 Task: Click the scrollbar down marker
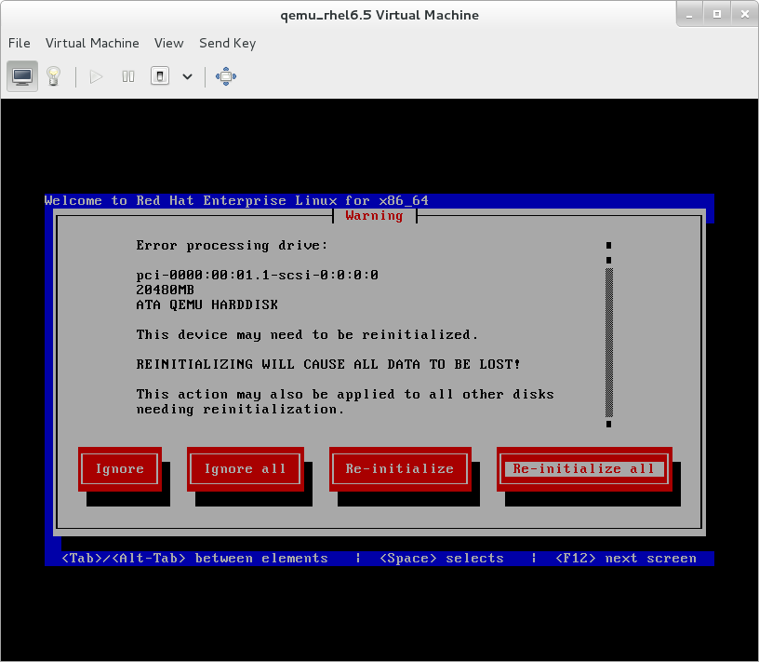coord(609,424)
